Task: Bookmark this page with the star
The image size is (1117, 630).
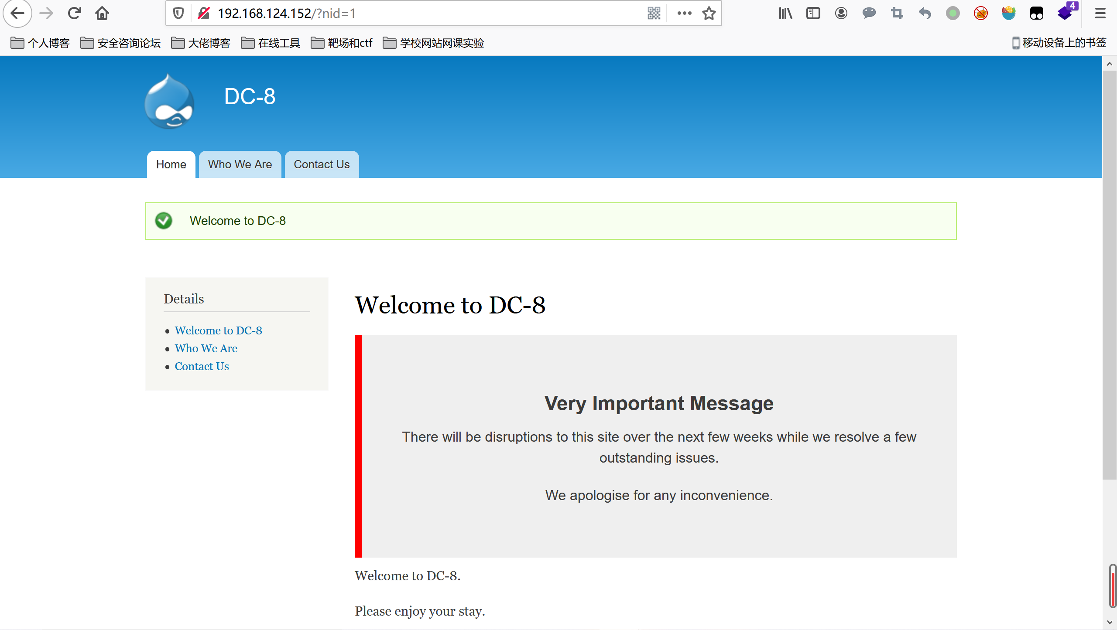Action: 709,14
